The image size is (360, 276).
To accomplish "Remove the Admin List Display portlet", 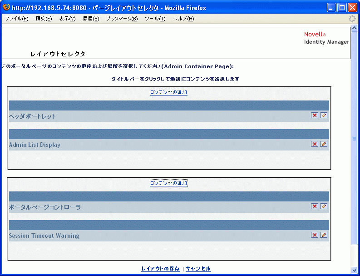I will pos(314,144).
